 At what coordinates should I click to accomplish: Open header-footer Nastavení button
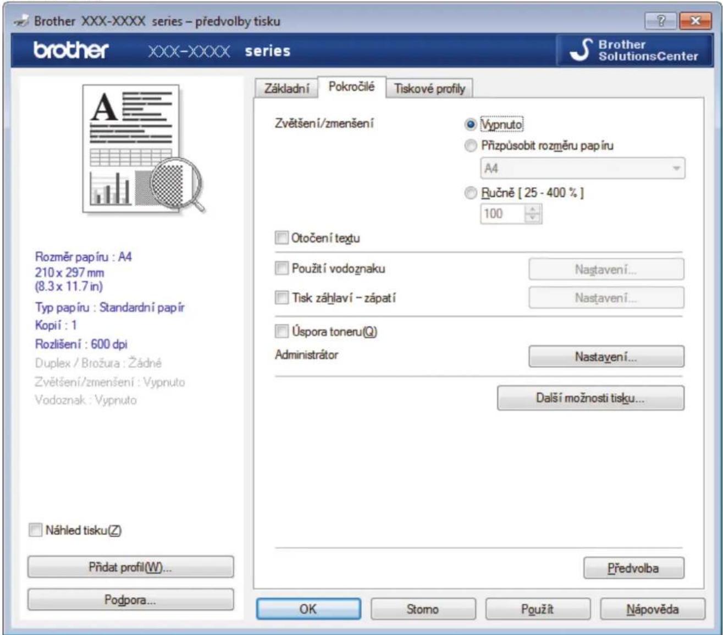(x=606, y=298)
